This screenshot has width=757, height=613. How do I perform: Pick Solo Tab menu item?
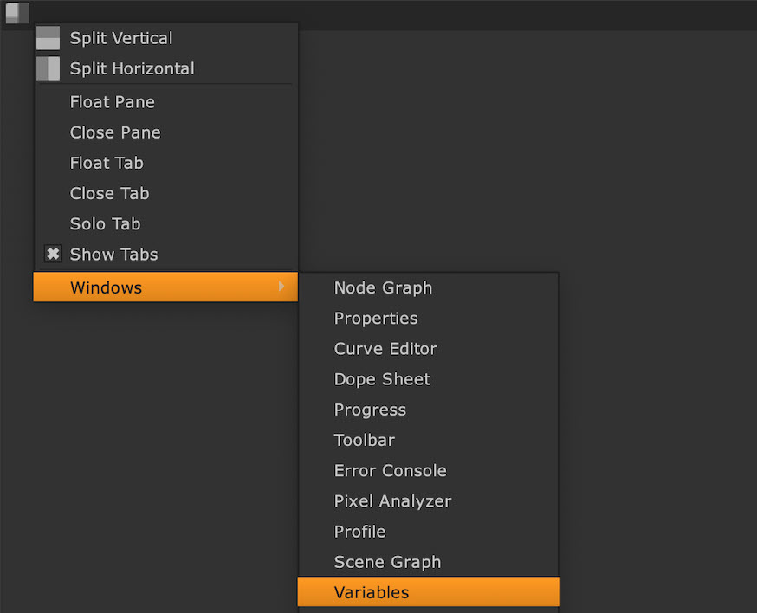[x=105, y=223]
